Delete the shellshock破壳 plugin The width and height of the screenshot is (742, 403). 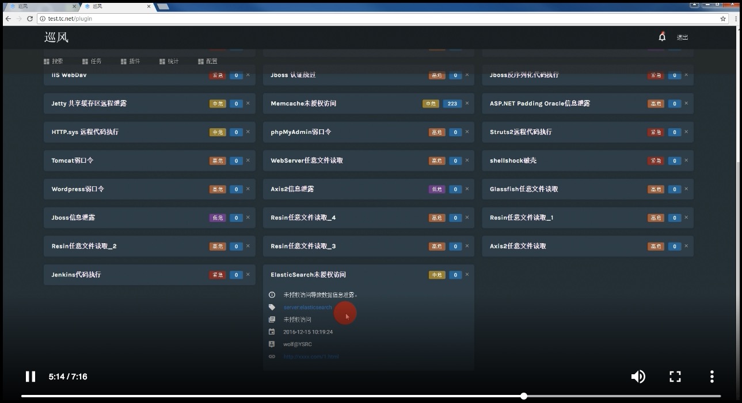[686, 160]
